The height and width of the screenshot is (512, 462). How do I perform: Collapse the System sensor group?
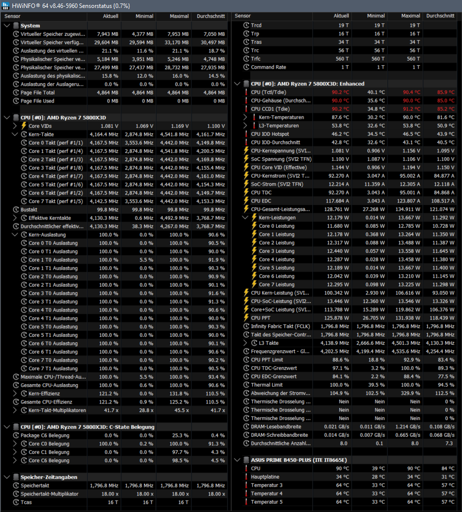7,25
